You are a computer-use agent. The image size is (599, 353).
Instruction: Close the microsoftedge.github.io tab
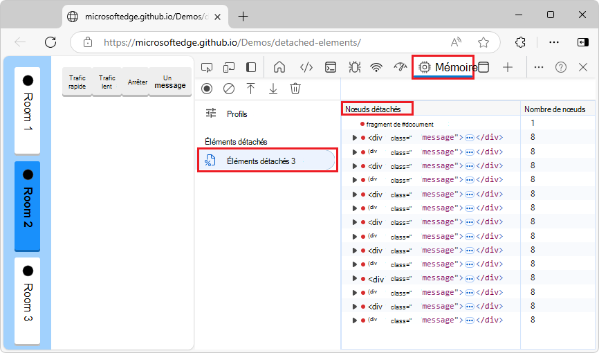point(217,17)
